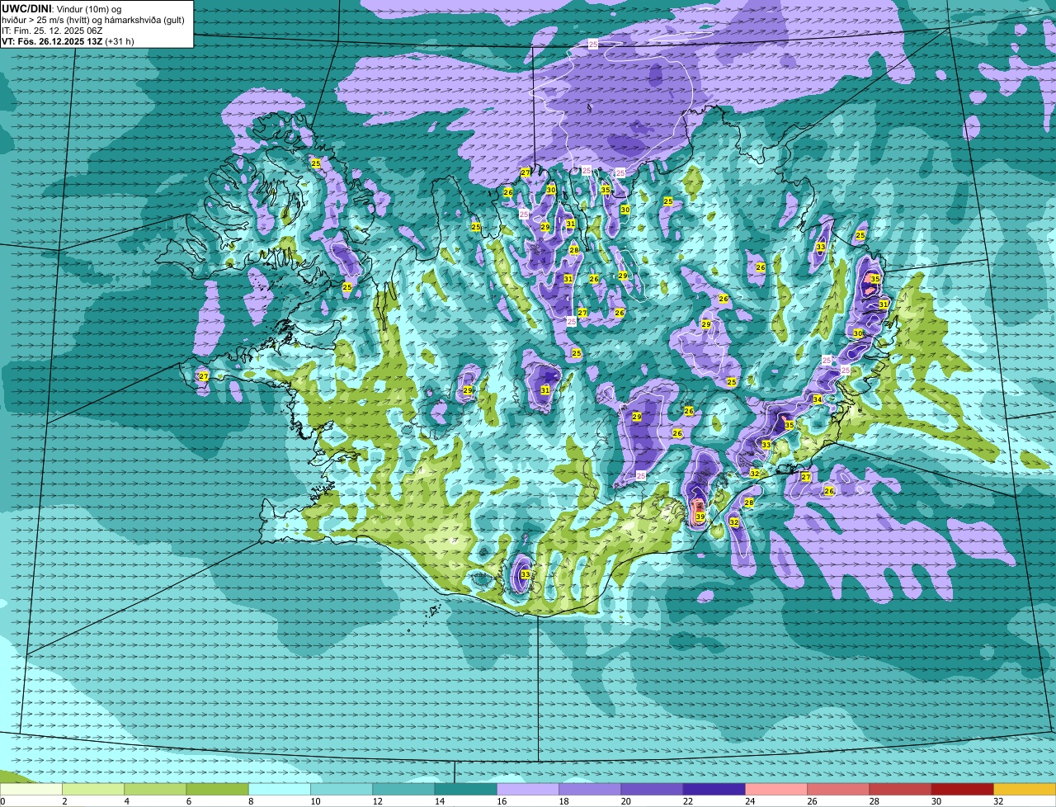Click the 2–4 m/s colorbar segment
1056x807 pixels.
[93, 789]
